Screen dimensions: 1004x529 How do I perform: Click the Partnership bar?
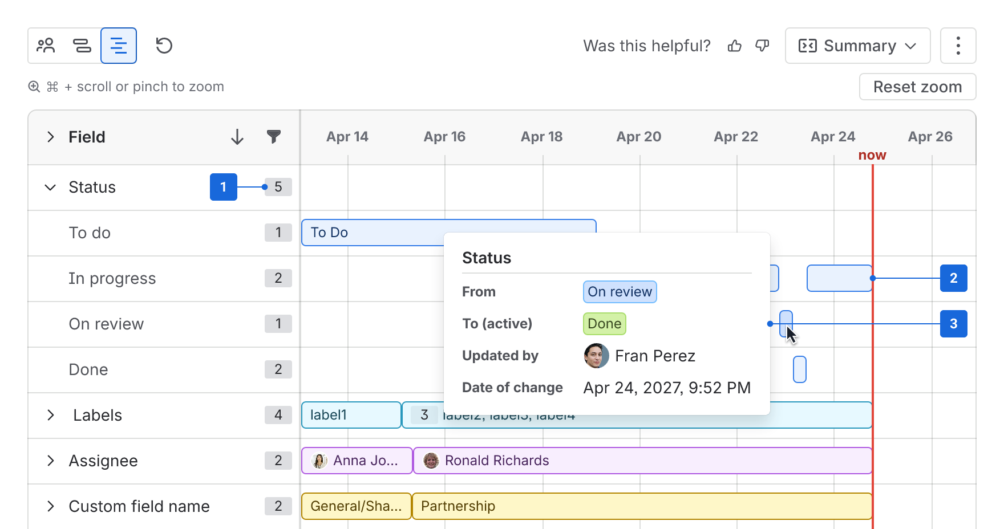click(x=642, y=506)
